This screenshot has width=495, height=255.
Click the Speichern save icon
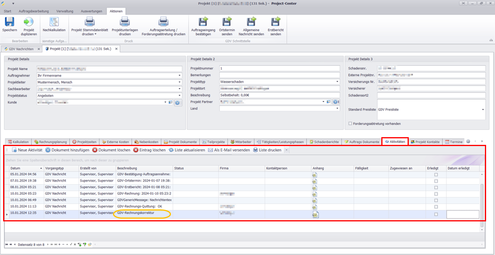click(9, 22)
